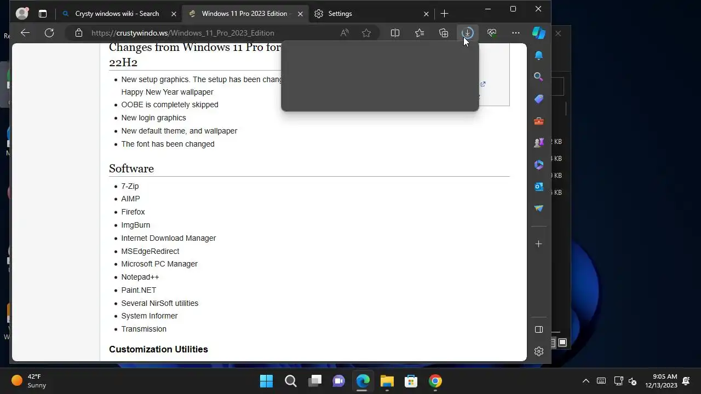This screenshot has height=394, width=701.
Task: Add a new app to sidebar
Action: [x=539, y=244]
